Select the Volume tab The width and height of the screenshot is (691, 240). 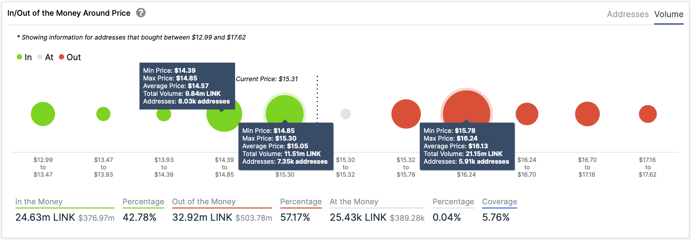tap(669, 14)
